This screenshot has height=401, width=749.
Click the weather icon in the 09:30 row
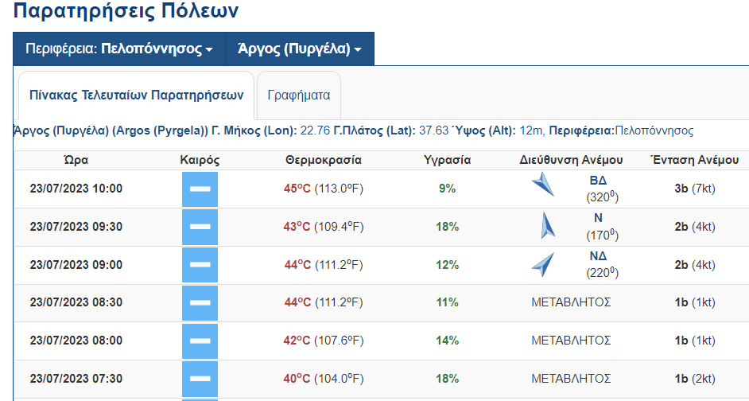[200, 227]
